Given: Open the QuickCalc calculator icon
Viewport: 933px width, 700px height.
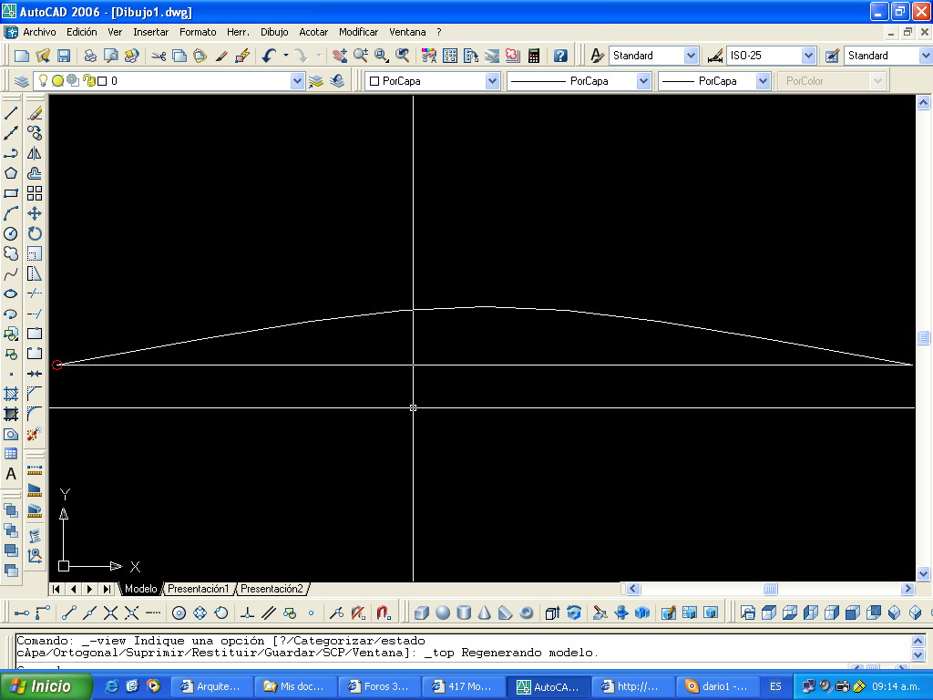Looking at the screenshot, I should click(534, 56).
